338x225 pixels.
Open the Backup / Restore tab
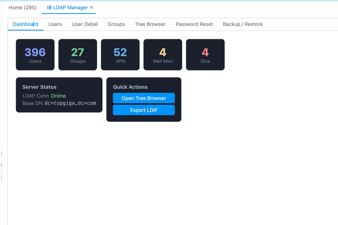pos(243,24)
